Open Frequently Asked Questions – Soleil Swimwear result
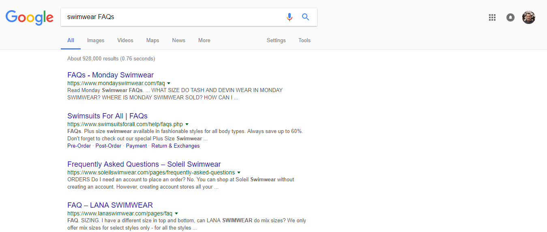This screenshot has width=547, height=232. coord(144,164)
